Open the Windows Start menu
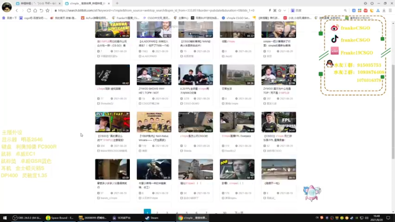395x222 pixels. pos(4,218)
